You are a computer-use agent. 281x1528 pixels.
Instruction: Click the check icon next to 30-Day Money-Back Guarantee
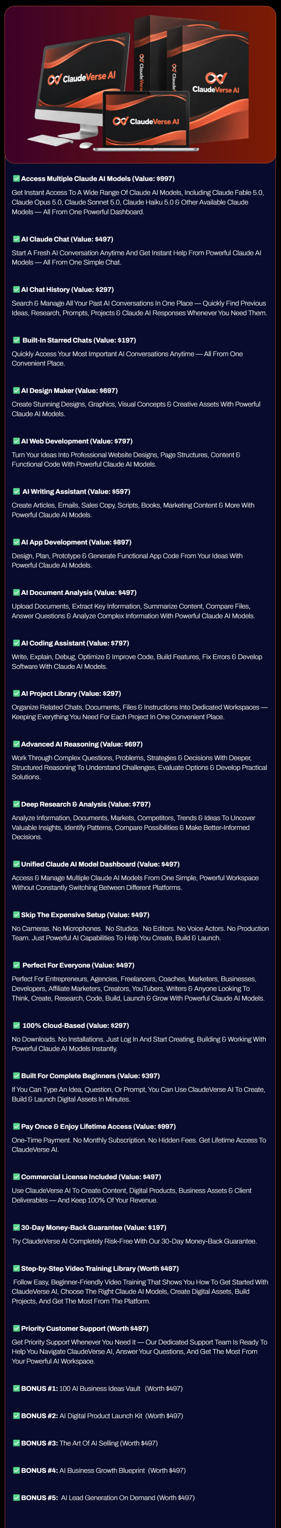click(16, 1227)
